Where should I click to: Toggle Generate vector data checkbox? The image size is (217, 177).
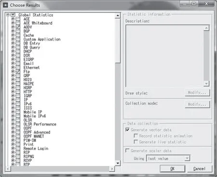(127, 129)
